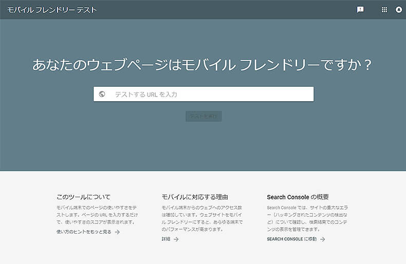Click the テストする URL を入力 input field
The image size is (406, 264).
pyautogui.click(x=204, y=94)
